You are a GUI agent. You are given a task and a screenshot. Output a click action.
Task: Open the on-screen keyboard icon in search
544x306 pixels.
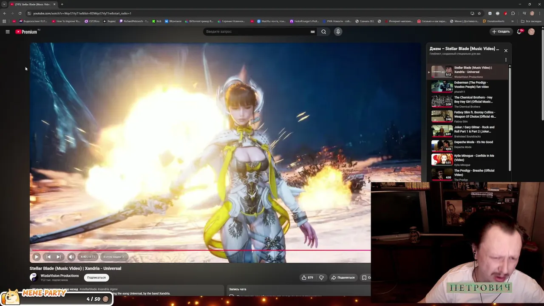313,31
